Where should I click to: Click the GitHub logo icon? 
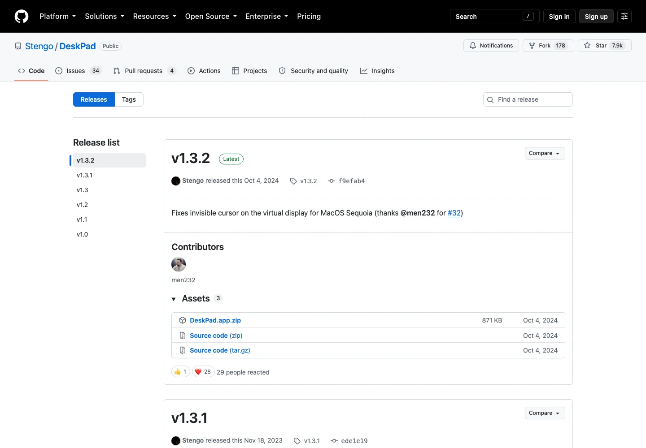[x=22, y=16]
